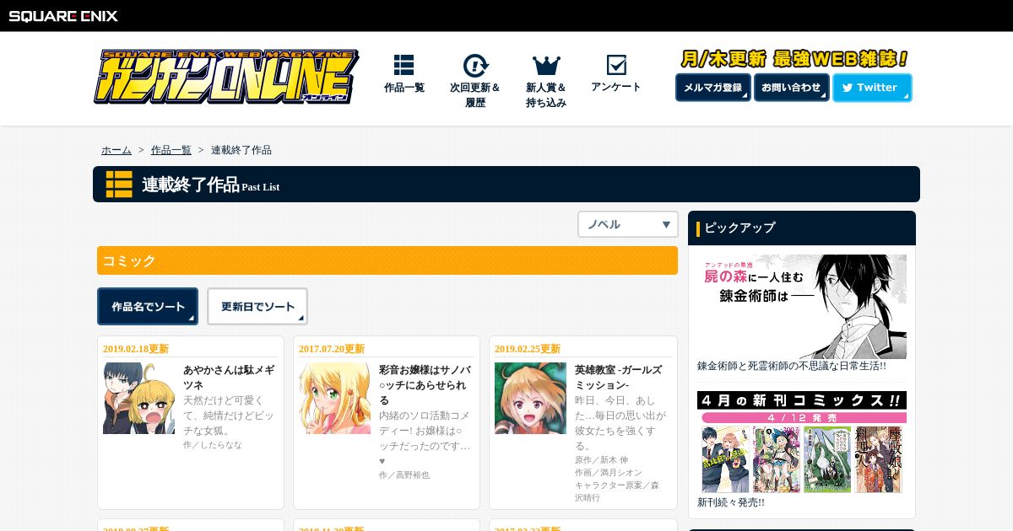Open the 屍の森に一人住む錬金術師は pickup banner
The height and width of the screenshot is (531, 1013).
tap(802, 307)
